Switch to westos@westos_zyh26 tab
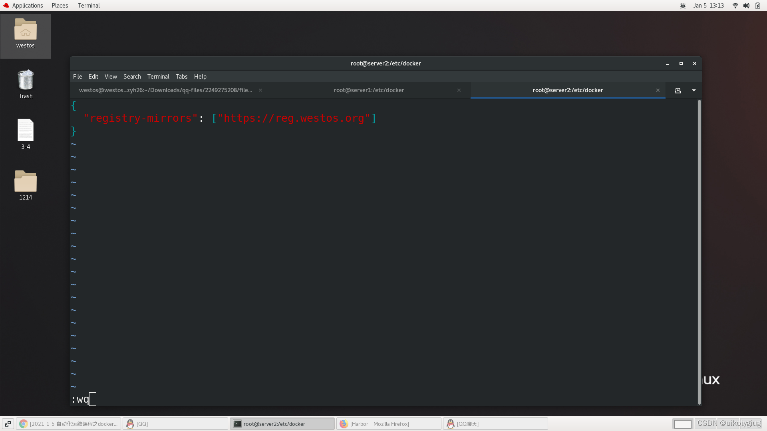The height and width of the screenshot is (431, 767). coord(165,90)
